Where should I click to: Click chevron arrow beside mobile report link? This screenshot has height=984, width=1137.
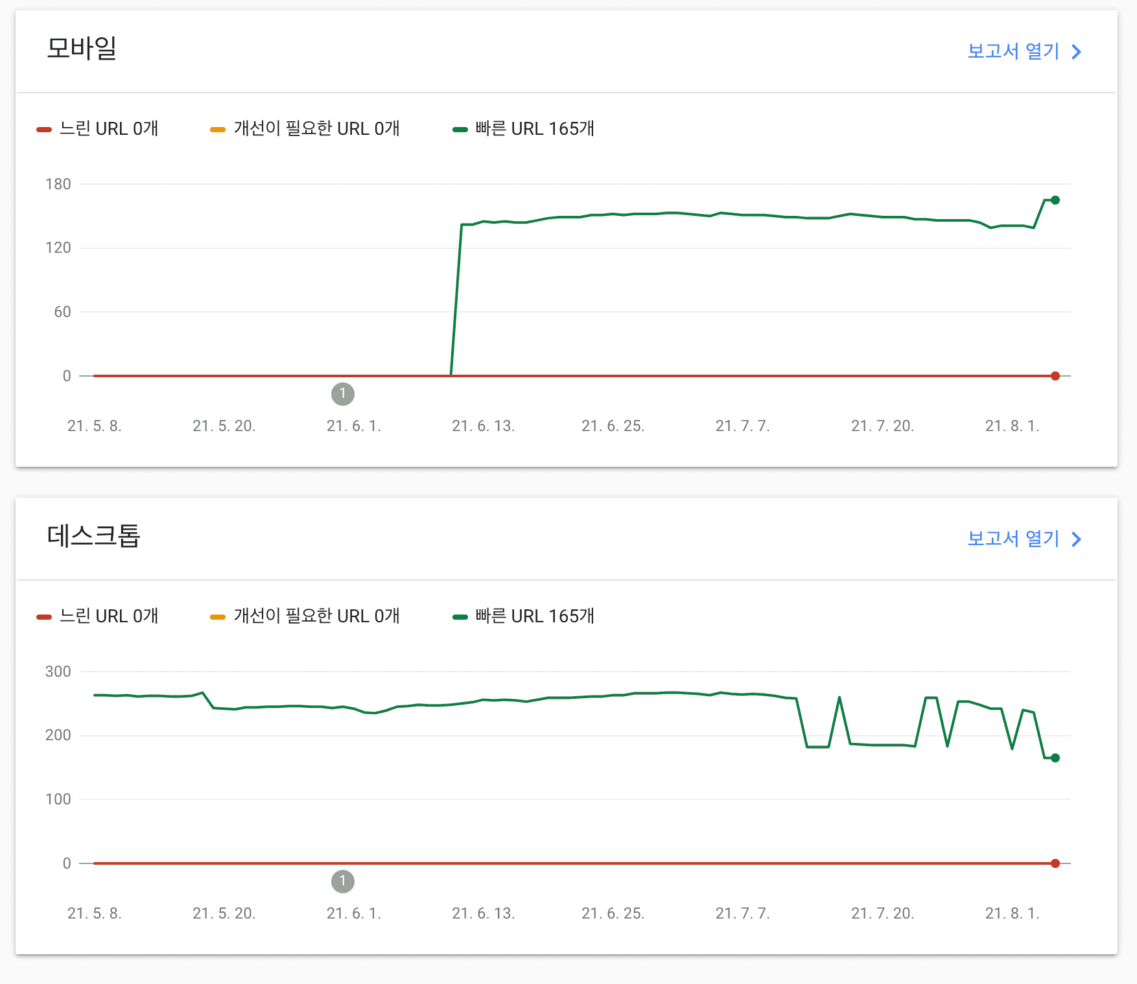coord(1077,52)
